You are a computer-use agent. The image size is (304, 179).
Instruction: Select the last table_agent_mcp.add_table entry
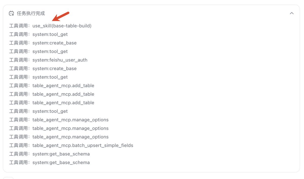point(52,103)
